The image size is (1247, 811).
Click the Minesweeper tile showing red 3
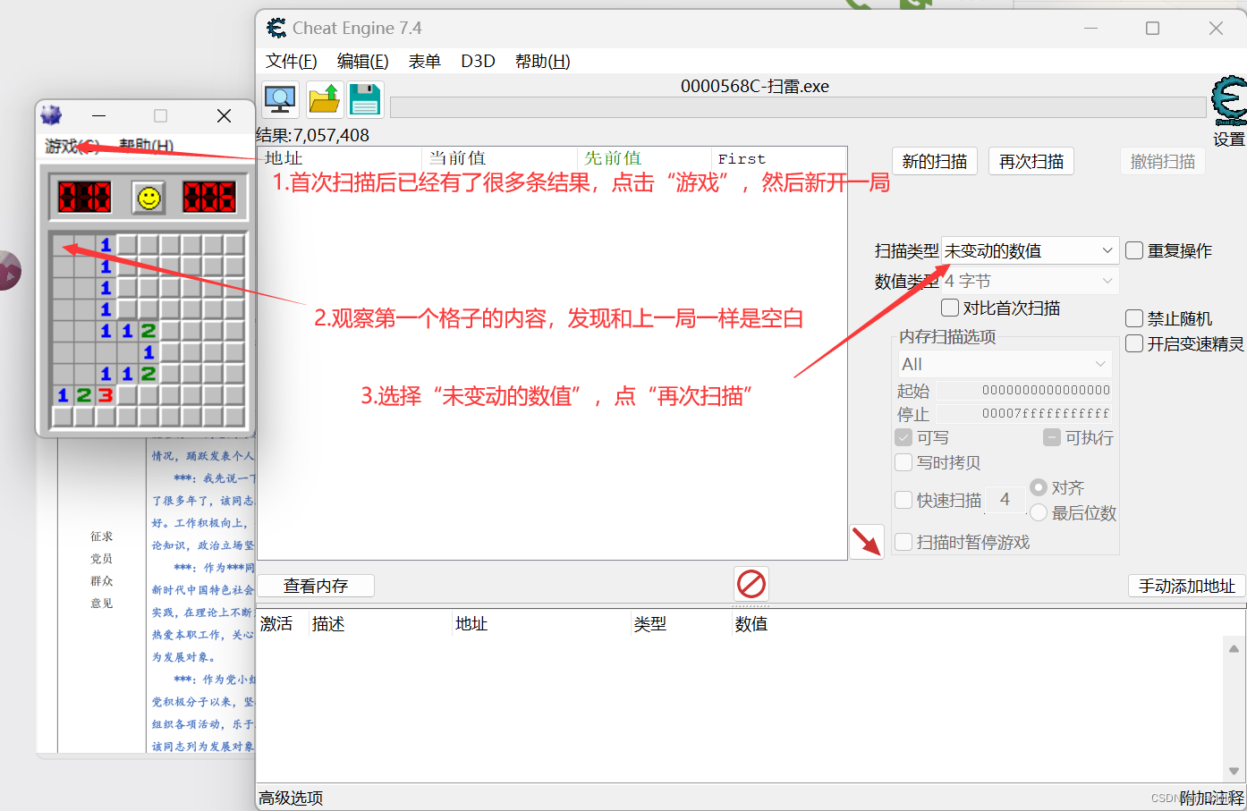[x=106, y=394]
